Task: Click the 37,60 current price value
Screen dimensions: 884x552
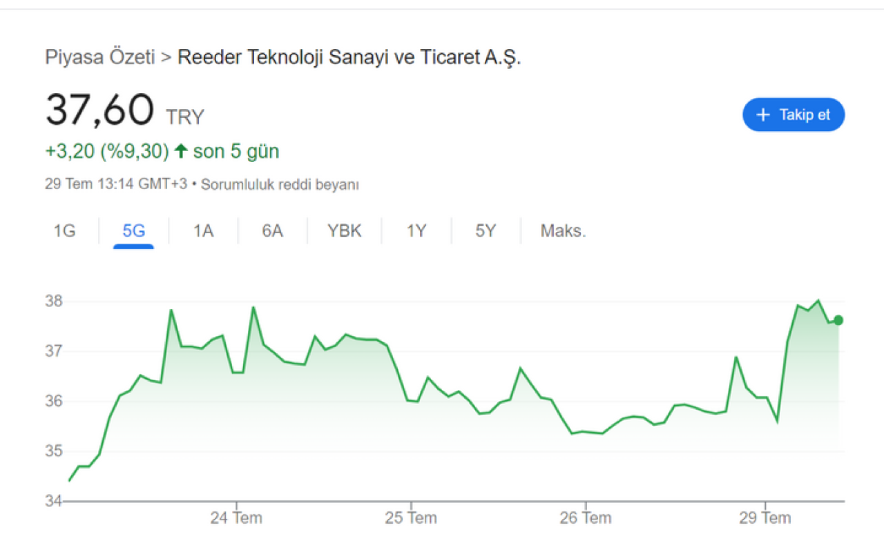Action: [99, 110]
